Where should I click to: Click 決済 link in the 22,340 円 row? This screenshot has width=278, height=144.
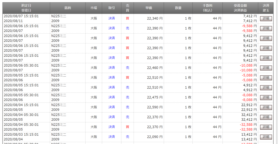point(112,18)
